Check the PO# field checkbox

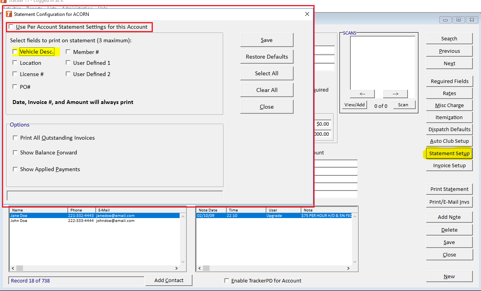click(x=15, y=87)
